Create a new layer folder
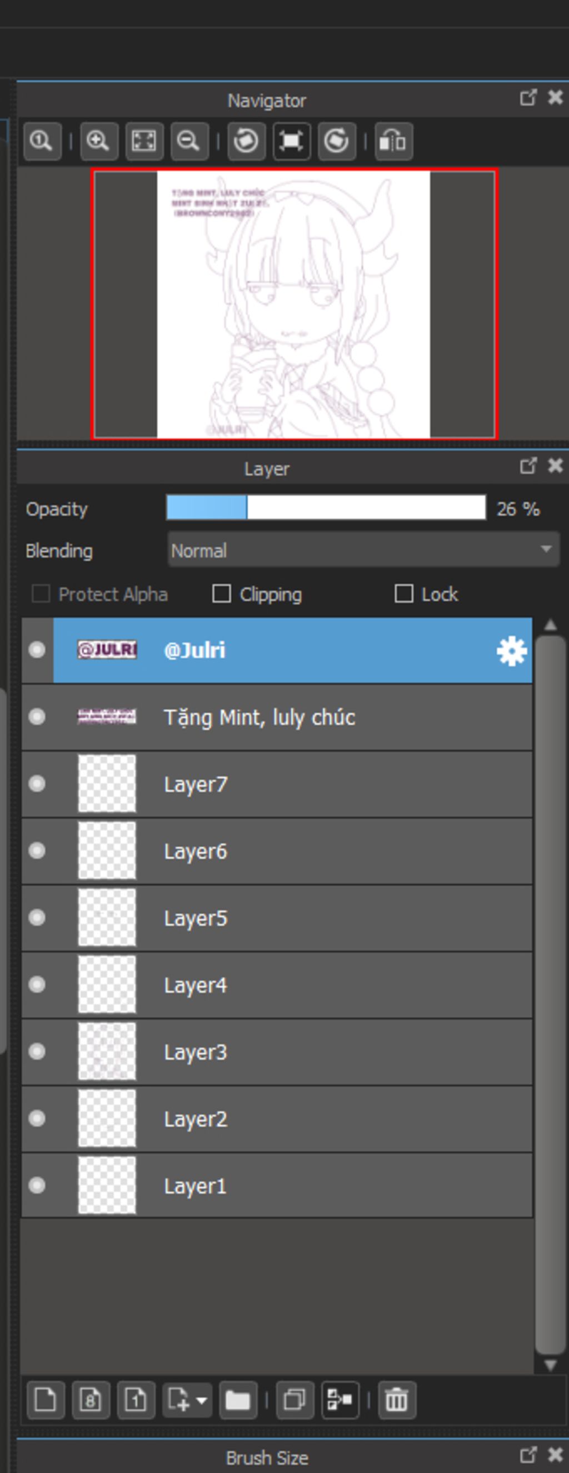Screen dimensions: 569x1473 (x=238, y=1400)
